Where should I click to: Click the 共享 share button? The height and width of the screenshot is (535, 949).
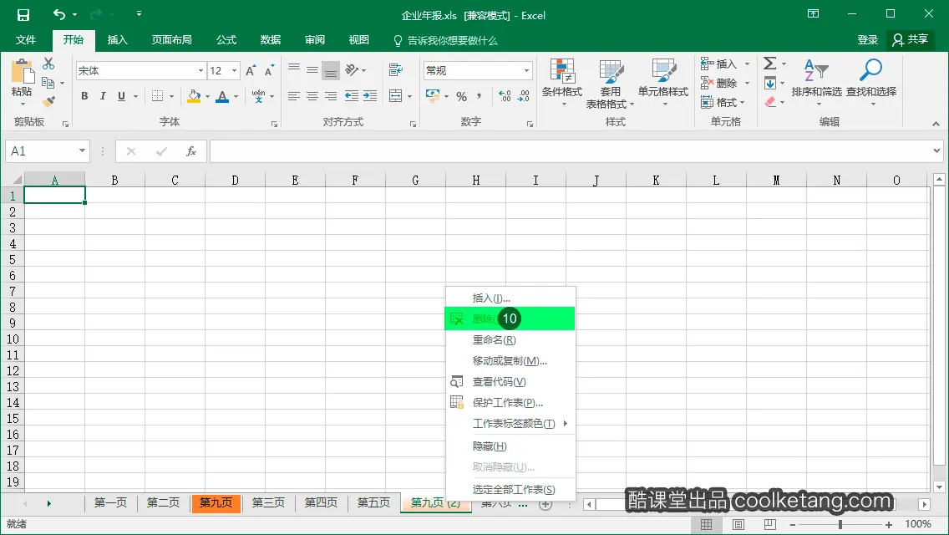coord(911,39)
